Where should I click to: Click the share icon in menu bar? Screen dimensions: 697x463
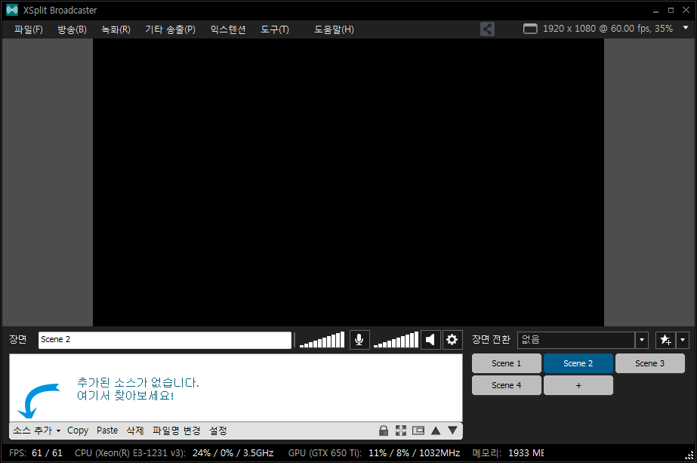pyautogui.click(x=487, y=29)
